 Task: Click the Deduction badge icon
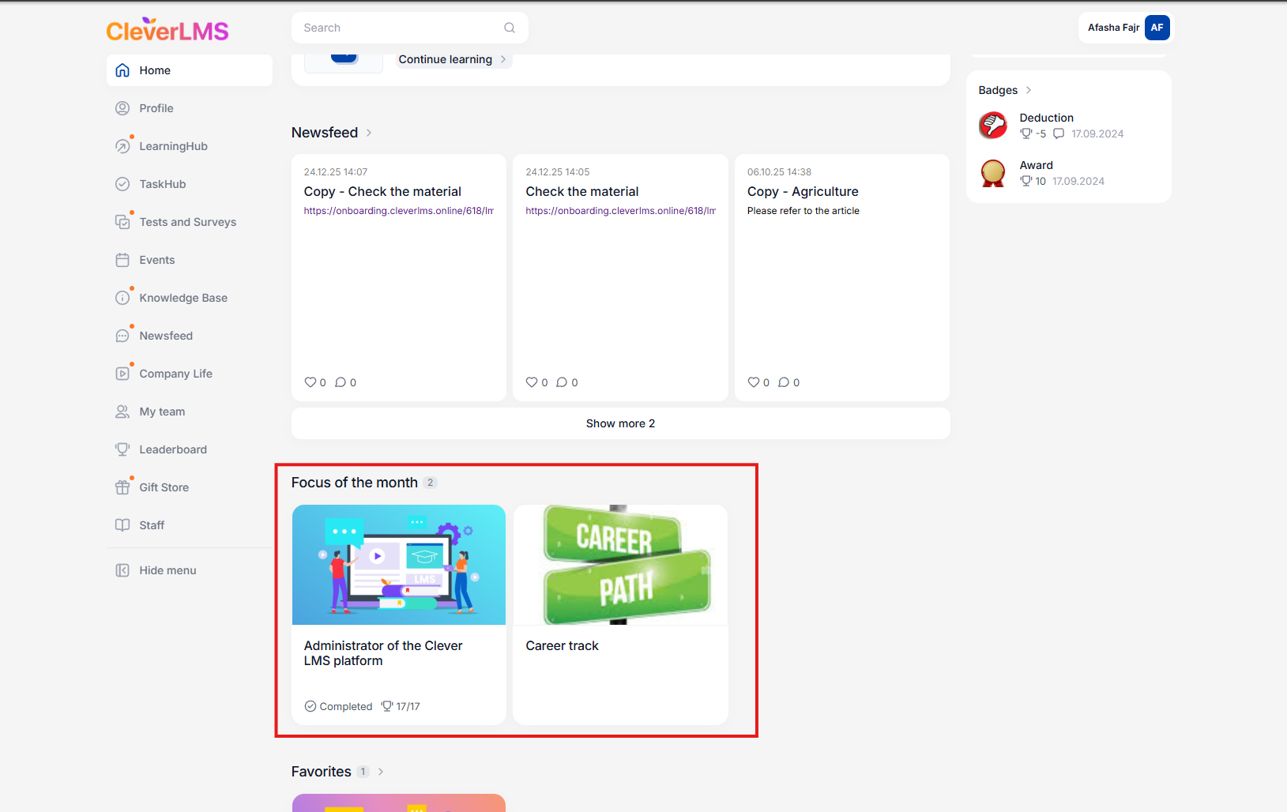(x=993, y=125)
